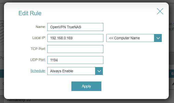Screen dimensions: 174x103
Task: Click the UDP Port field showing 1194
Action: [x=75, y=60]
